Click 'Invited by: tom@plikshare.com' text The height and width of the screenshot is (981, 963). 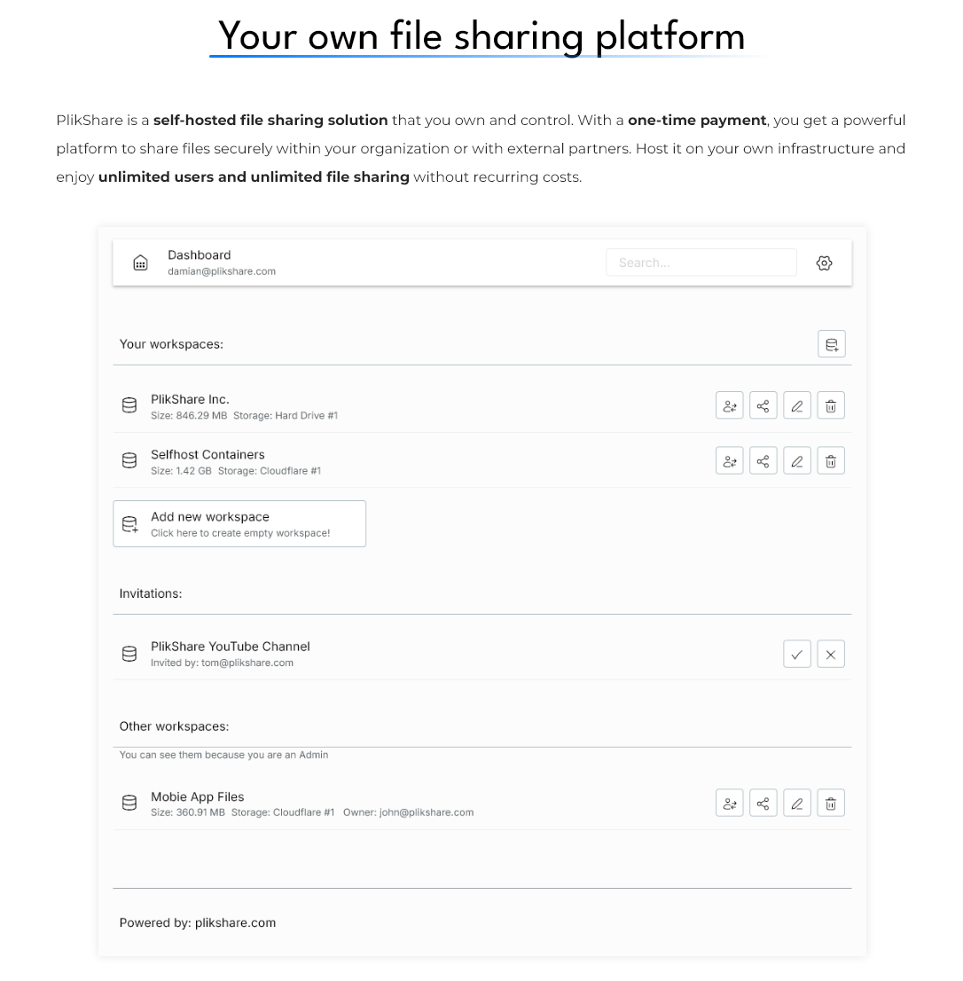(x=222, y=663)
